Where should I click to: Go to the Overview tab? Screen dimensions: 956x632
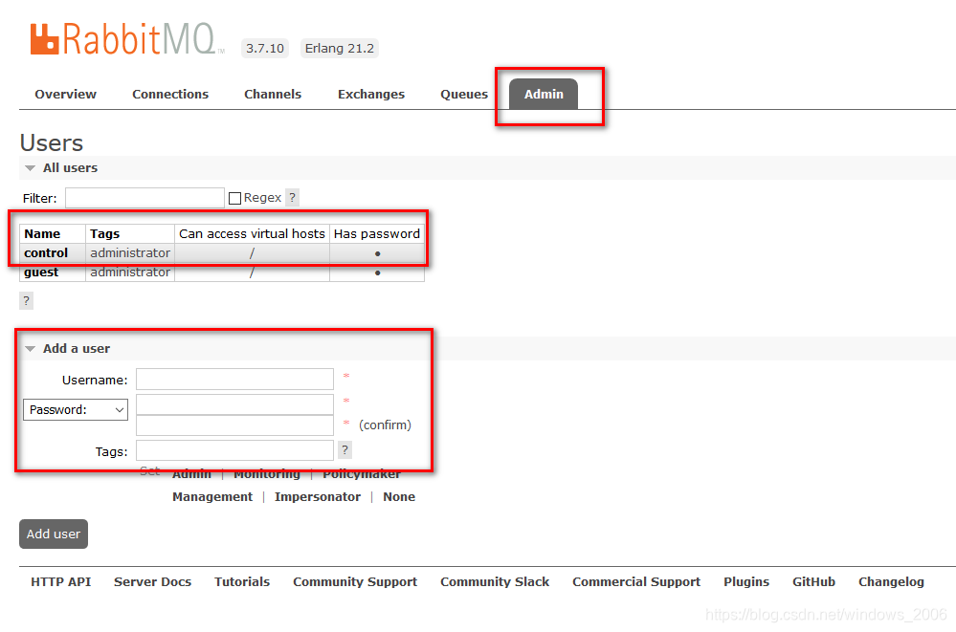pyautogui.click(x=65, y=94)
